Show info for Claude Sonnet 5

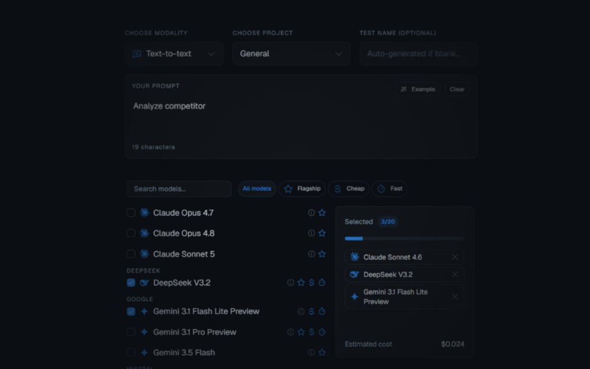point(311,254)
